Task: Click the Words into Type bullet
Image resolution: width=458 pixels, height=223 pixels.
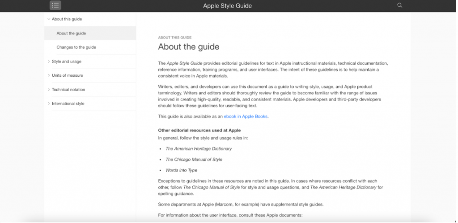Action: (x=182, y=170)
